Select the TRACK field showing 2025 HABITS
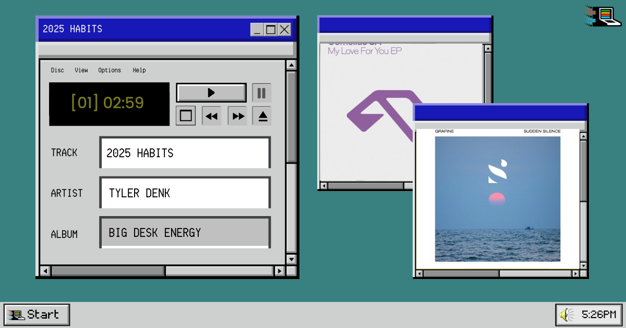 point(185,153)
